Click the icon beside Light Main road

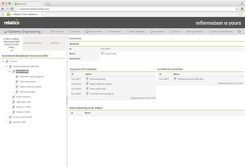click(x=13, y=102)
